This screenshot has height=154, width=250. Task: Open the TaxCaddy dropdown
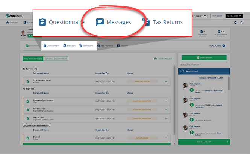(x=234, y=16)
